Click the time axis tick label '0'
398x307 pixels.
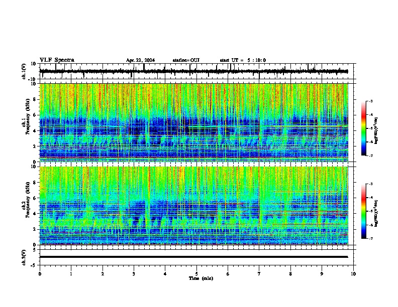tap(40, 274)
